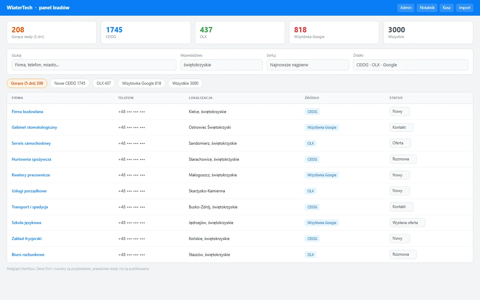Change Rozmowa status of Biuro rachunkowe
The width and height of the screenshot is (480, 300).
point(403,254)
